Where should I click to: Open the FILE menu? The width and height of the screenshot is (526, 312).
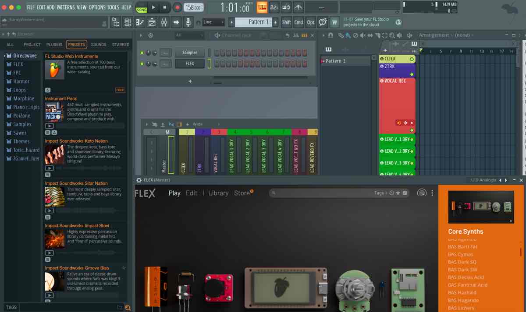point(31,7)
